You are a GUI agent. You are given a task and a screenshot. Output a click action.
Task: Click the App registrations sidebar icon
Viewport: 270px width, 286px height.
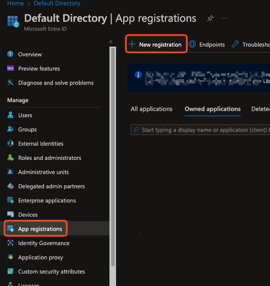pos(10,229)
